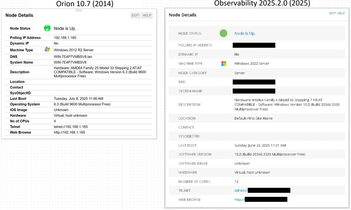Image resolution: width=351 pixels, height=210 pixels.
Task: Follow the http:// link in Observability panel
Action: (x=239, y=200)
